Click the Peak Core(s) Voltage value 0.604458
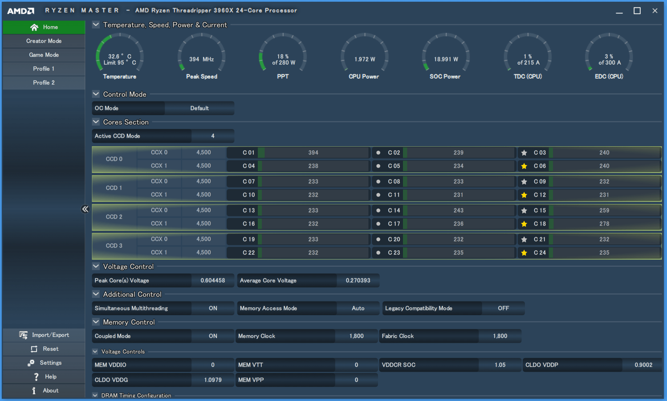Viewport: 667px width, 401px height. tap(213, 281)
